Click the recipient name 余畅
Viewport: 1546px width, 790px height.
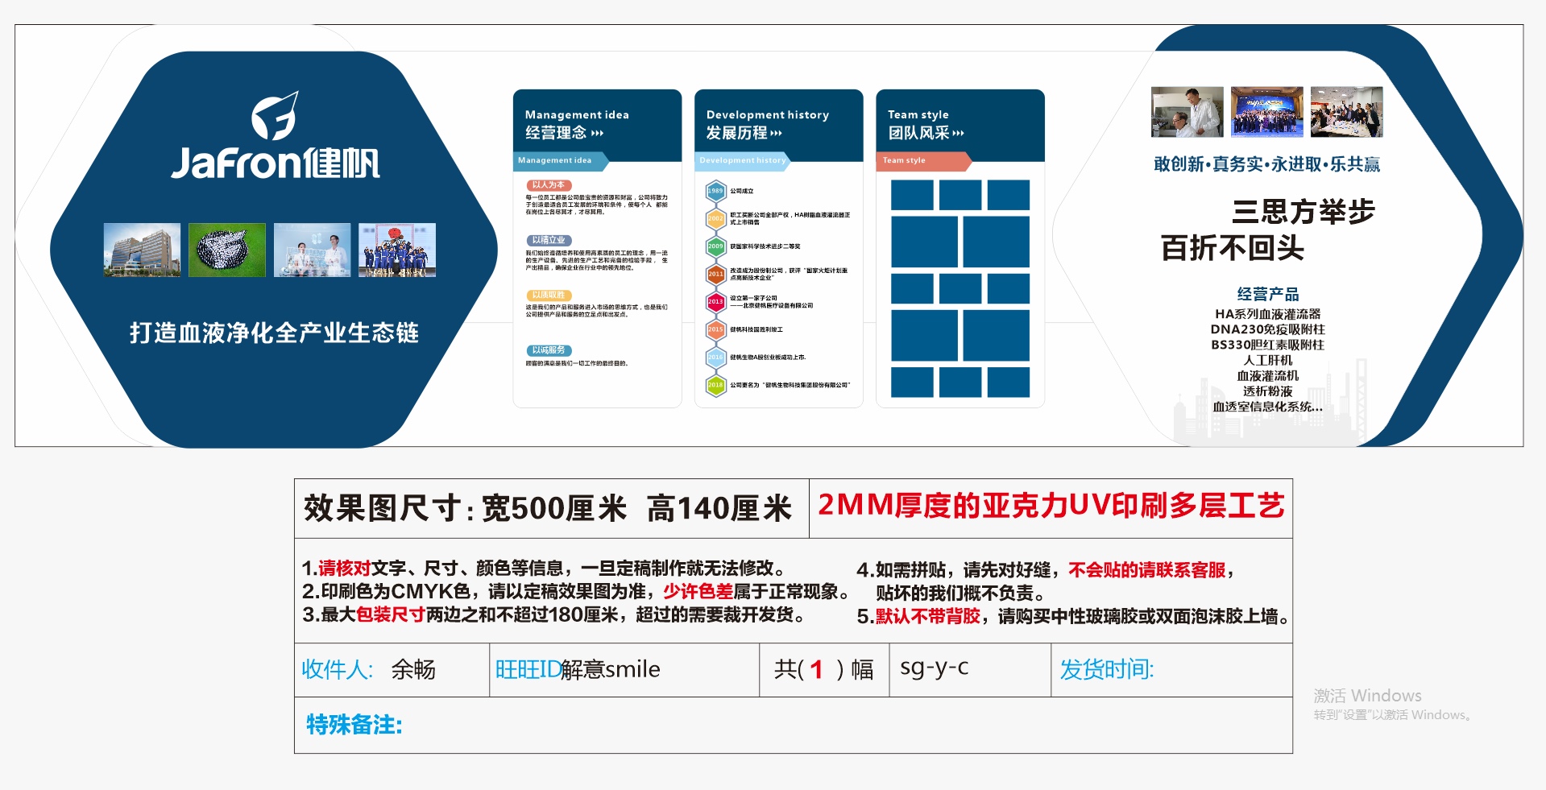coord(413,670)
